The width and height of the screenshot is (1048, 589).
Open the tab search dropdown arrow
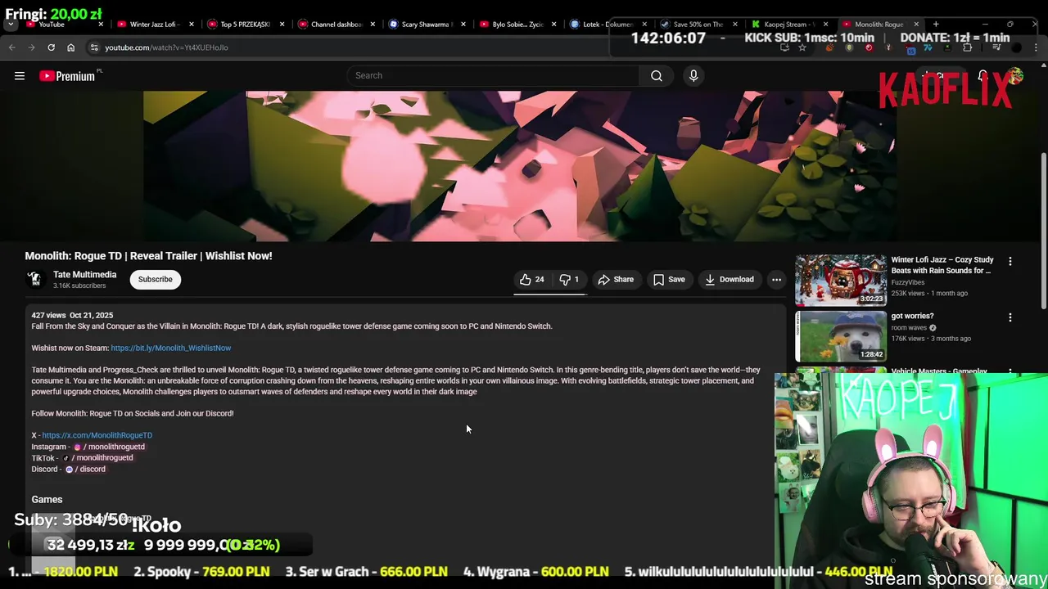11,25
